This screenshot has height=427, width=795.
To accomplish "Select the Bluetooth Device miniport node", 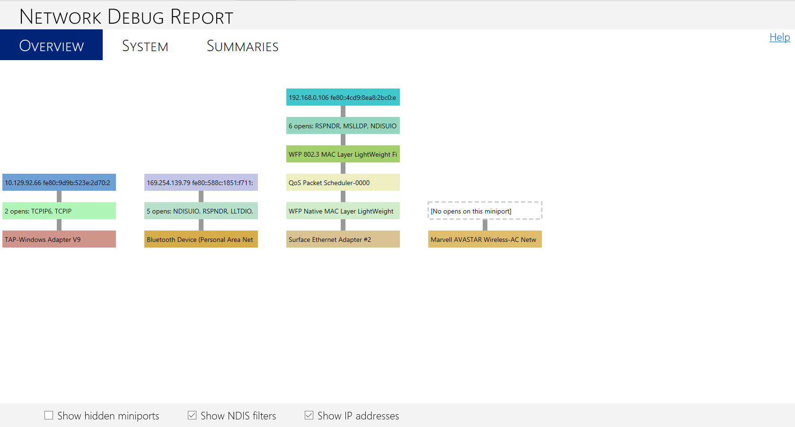I will (x=201, y=239).
